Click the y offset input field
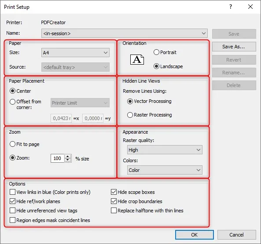This screenshot has width=261, height=244. 93,118
